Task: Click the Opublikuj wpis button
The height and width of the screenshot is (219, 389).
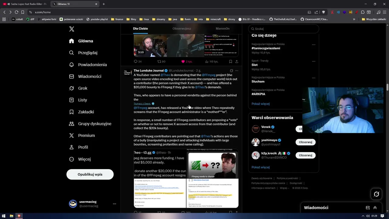Action: (90, 175)
